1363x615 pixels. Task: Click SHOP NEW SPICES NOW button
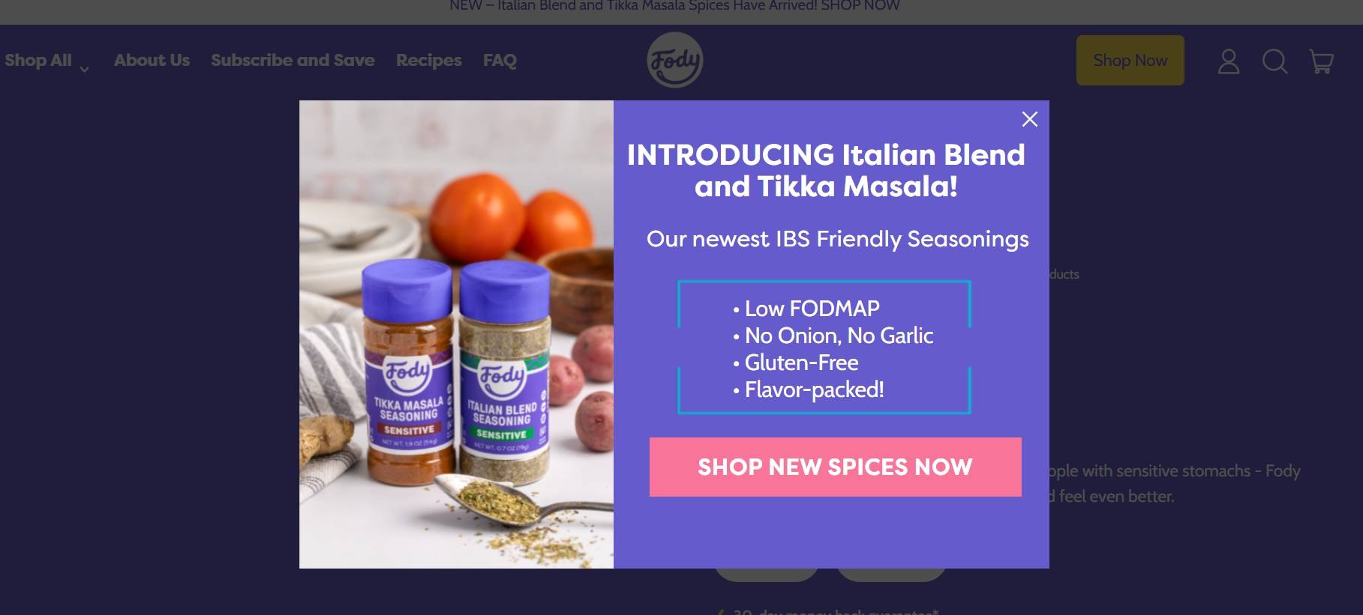(x=835, y=467)
